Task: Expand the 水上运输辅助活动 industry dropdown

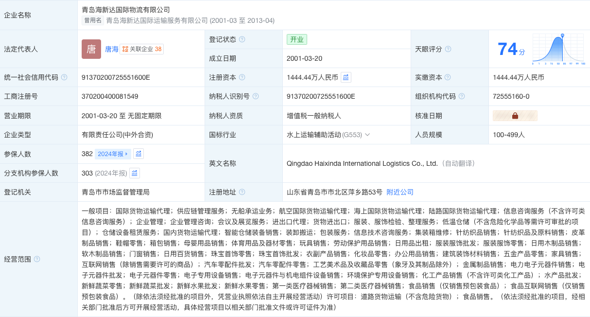Action: click(x=329, y=135)
